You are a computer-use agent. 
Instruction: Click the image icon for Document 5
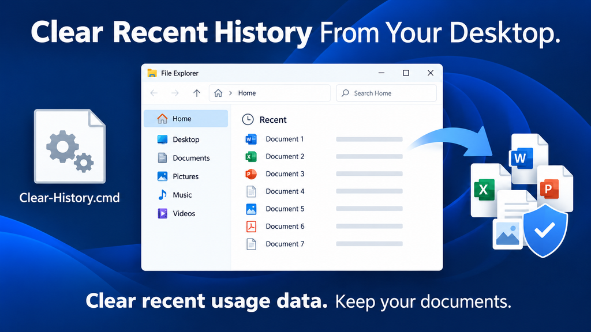[x=252, y=209]
